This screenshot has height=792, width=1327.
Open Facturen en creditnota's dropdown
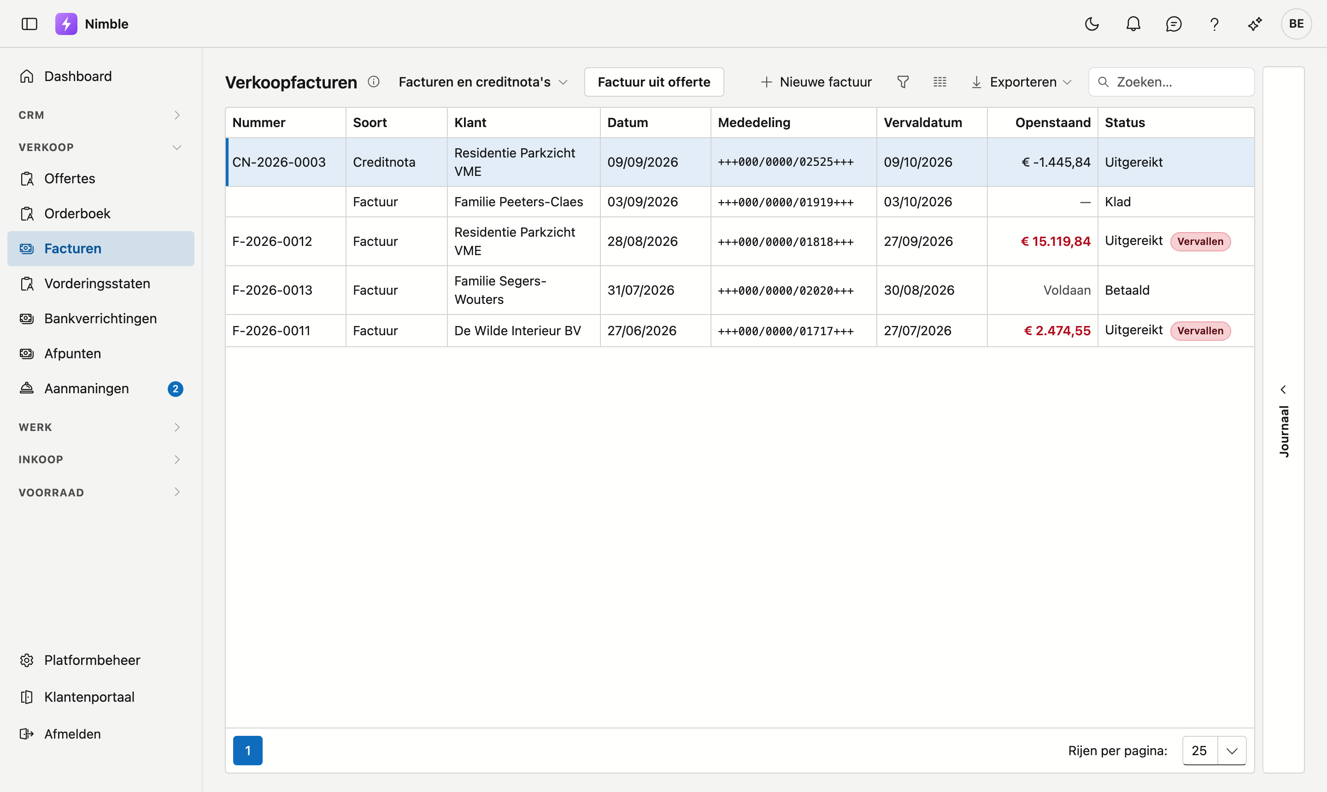tap(483, 82)
